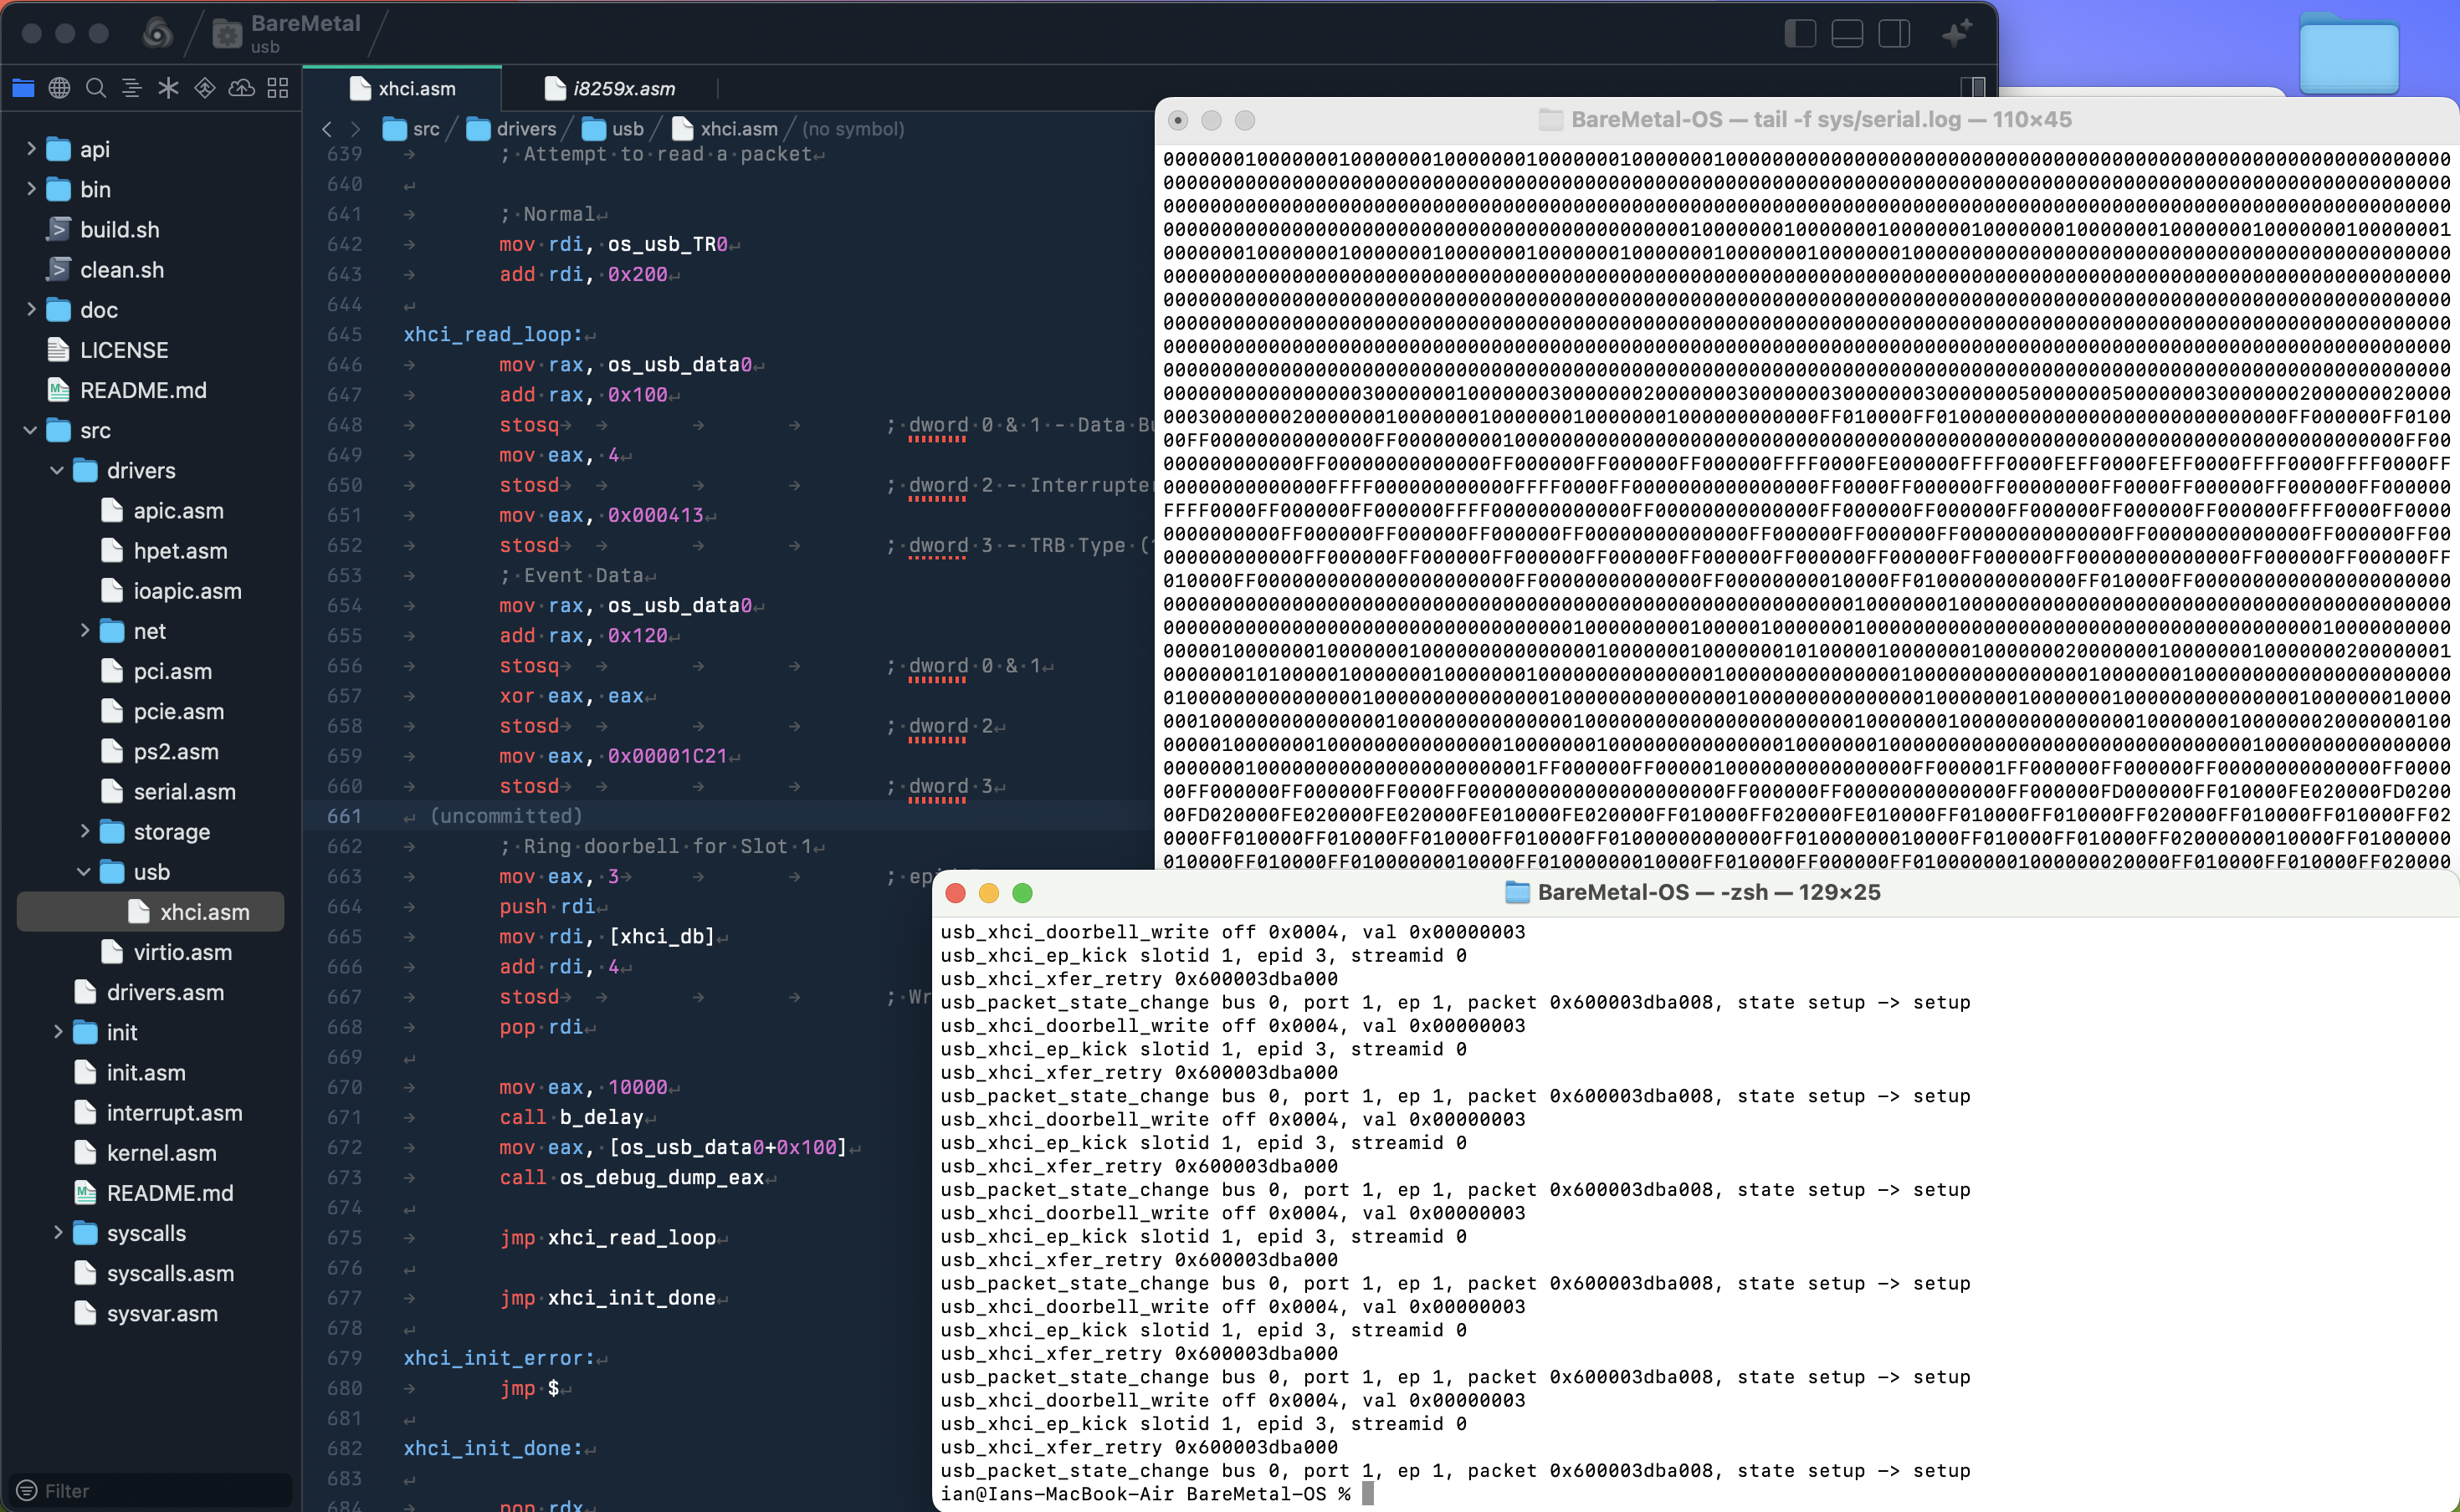The height and width of the screenshot is (1512, 2460).
Task: Toggle the editor split view button
Action: click(1973, 87)
